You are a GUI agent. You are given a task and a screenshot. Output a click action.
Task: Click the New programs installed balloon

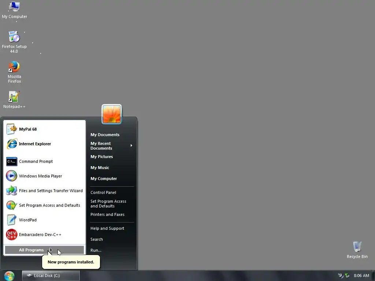click(x=71, y=262)
